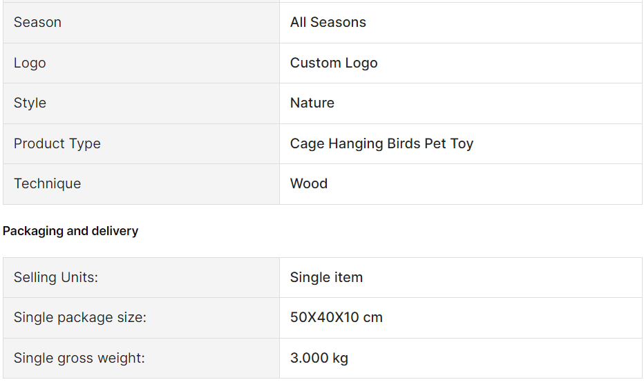Click the Style attribute label
Image resolution: width=644 pixels, height=382 pixels.
[30, 103]
